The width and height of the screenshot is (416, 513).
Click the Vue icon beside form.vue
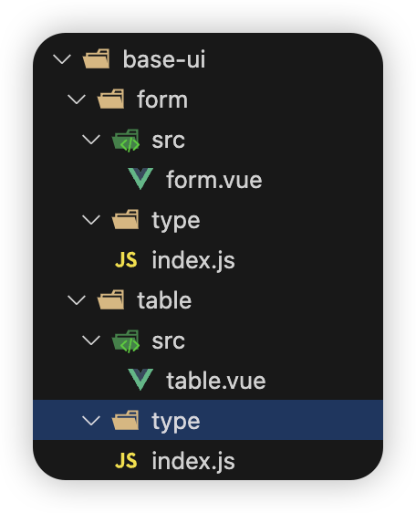pos(140,179)
